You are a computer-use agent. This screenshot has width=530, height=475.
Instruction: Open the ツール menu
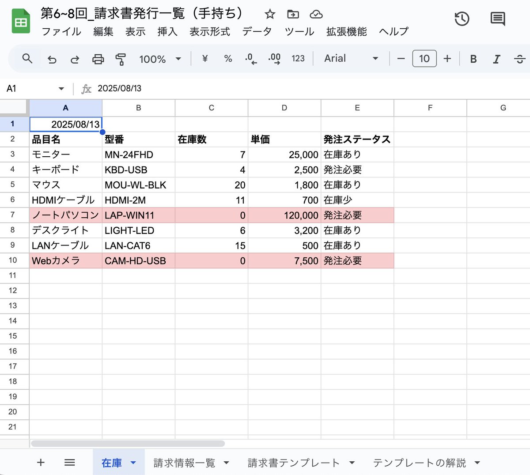[299, 32]
